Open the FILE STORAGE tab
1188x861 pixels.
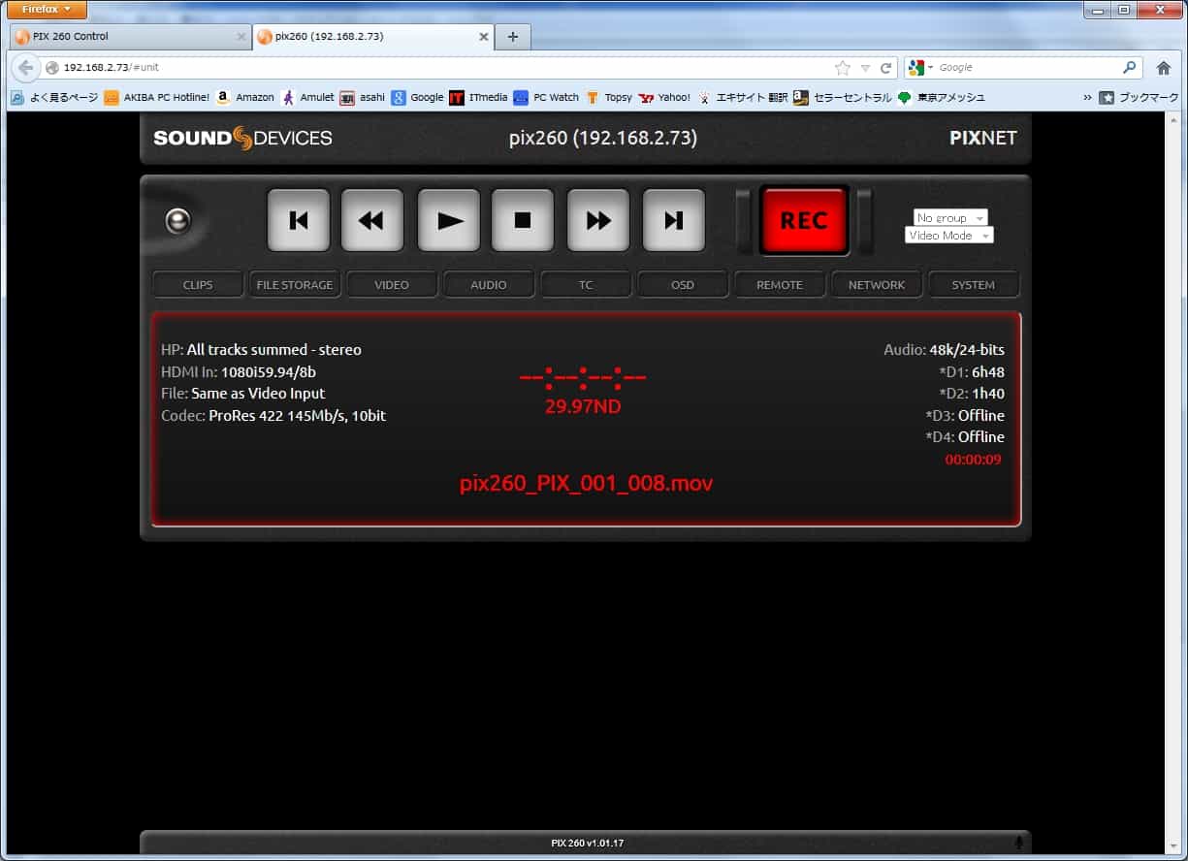(295, 285)
